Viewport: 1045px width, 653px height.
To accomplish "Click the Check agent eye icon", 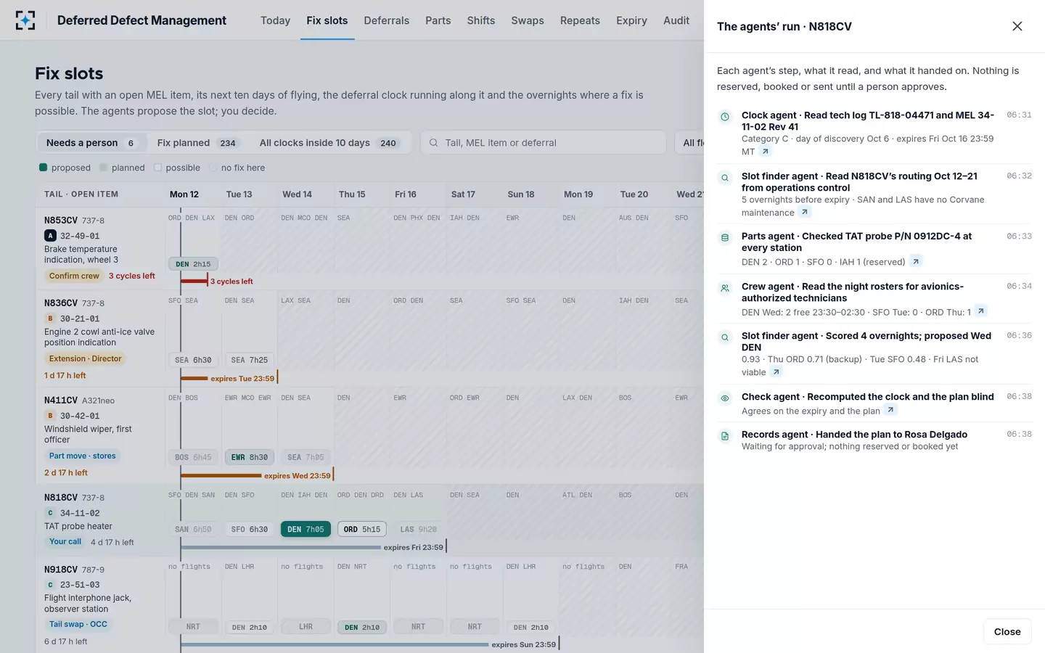I will click(724, 398).
